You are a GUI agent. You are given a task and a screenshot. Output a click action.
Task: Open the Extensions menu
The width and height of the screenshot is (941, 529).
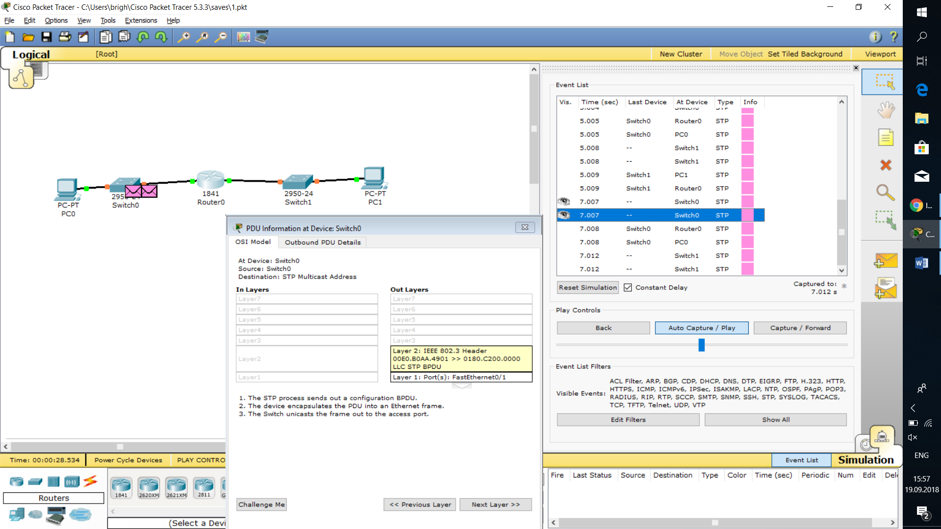click(141, 21)
